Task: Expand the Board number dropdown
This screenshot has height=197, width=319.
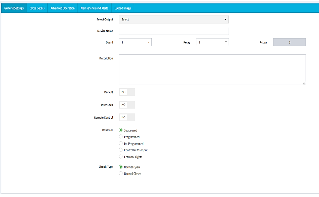Action: pos(135,42)
